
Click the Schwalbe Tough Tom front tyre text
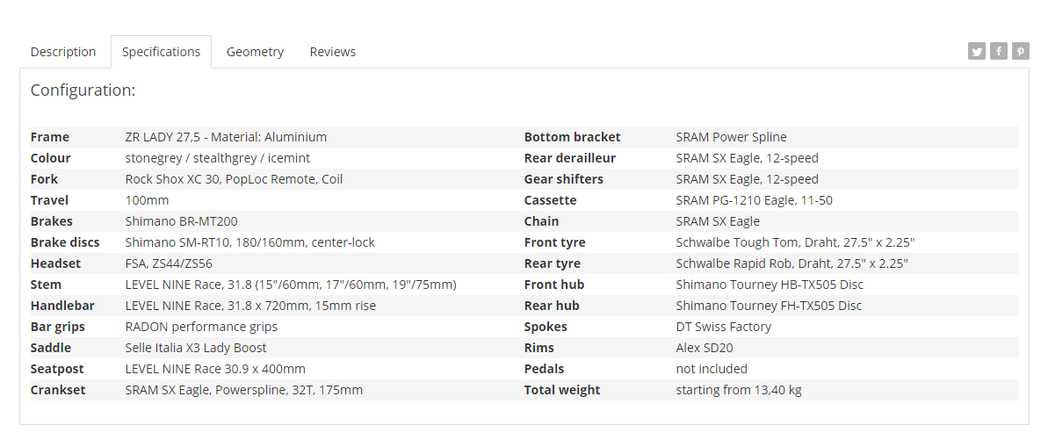click(795, 242)
